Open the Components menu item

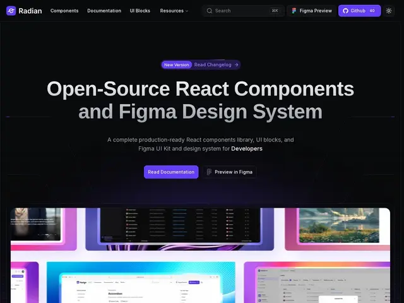pyautogui.click(x=64, y=11)
